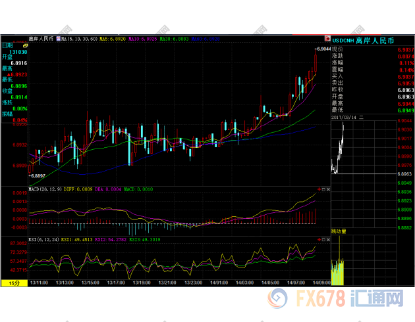Maximize the MACD indicator panel
415x322 pixels.
point(322,190)
